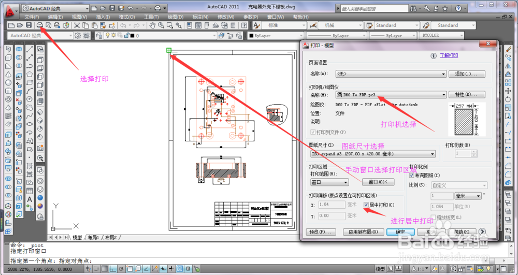Viewport: 518px width, 275px height.
Task: Open the 打印范围 窗口 dropdown
Action: point(329,182)
